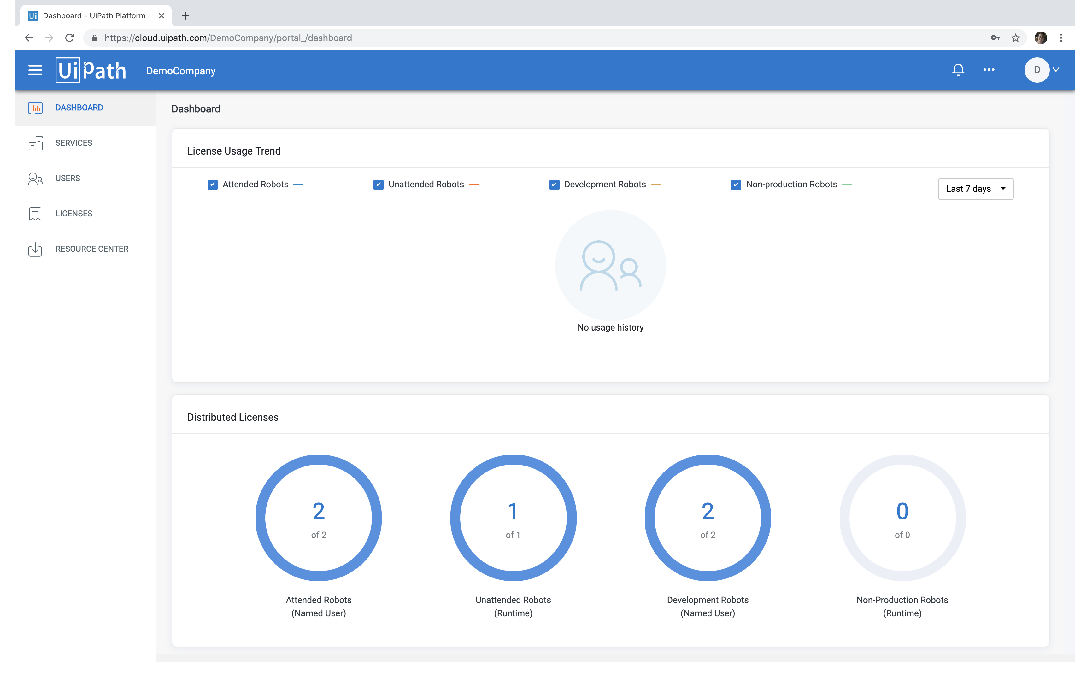Viewport: 1075px width, 680px height.
Task: Bookmark this page with star icon
Action: [1016, 38]
